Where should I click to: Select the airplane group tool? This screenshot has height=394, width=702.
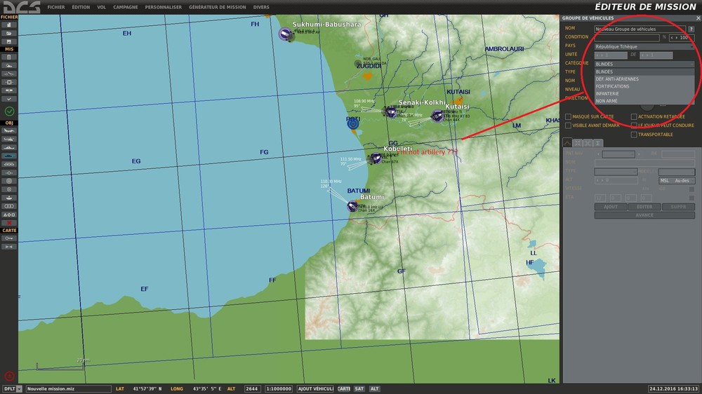click(x=9, y=130)
